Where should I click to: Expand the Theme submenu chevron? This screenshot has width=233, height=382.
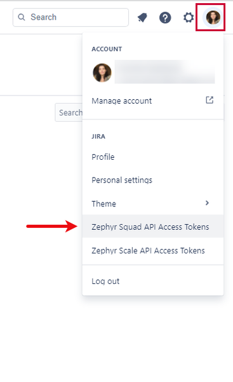[x=207, y=203]
